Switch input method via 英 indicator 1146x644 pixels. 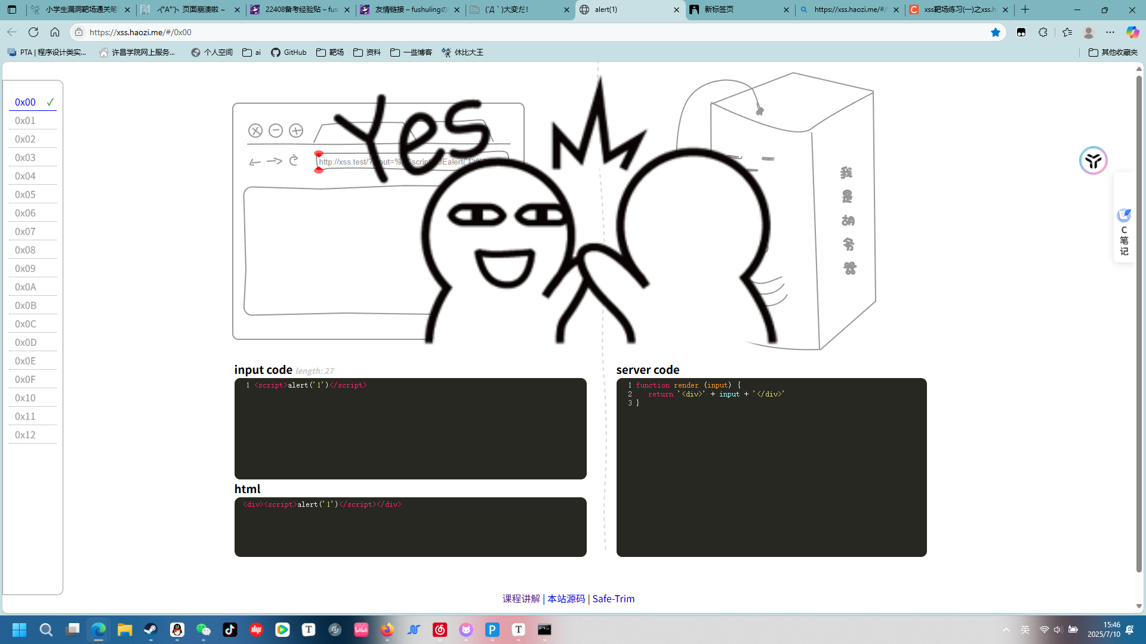(1025, 630)
